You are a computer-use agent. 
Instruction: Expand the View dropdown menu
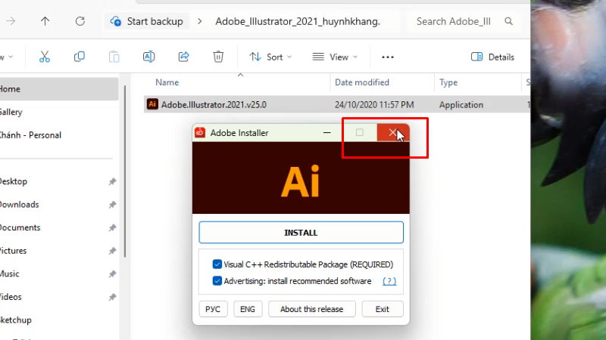pyautogui.click(x=335, y=57)
